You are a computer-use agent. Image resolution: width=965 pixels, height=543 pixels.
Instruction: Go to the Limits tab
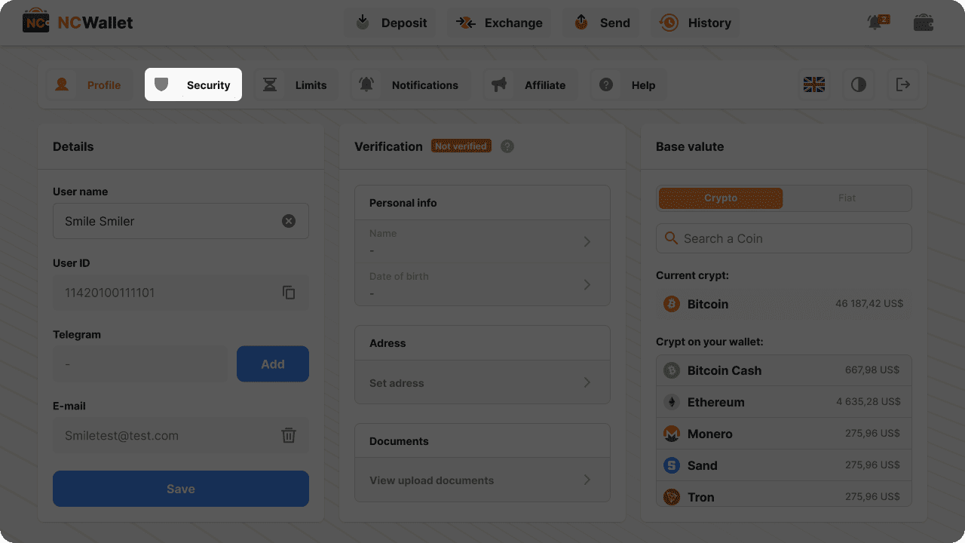(x=295, y=85)
